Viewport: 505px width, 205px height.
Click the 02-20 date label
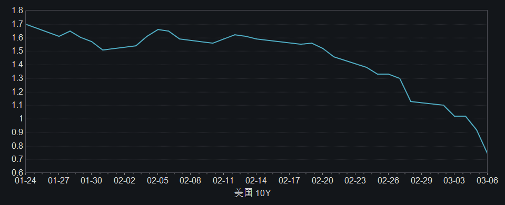[322, 181]
